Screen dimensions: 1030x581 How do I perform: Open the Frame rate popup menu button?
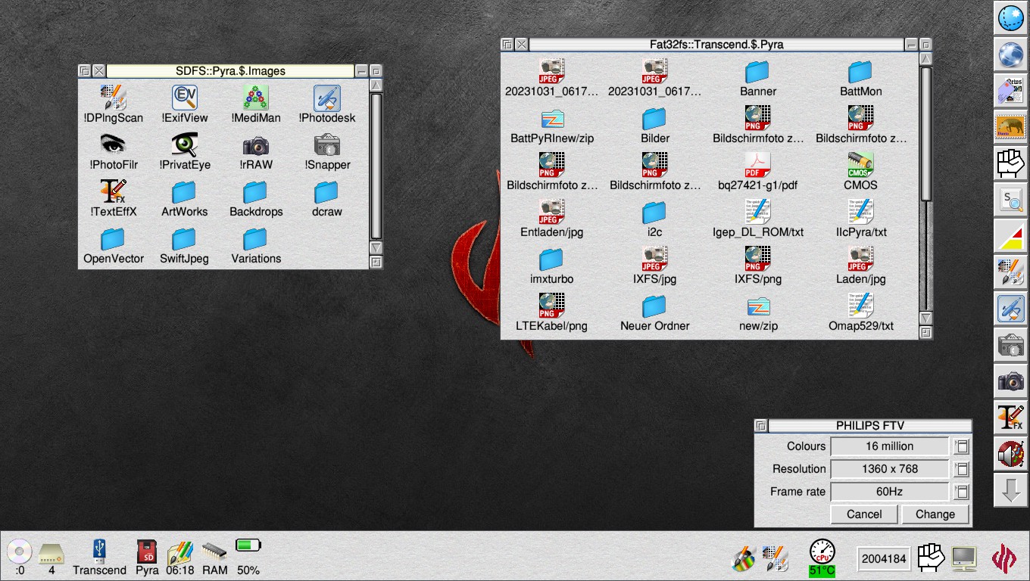click(962, 492)
